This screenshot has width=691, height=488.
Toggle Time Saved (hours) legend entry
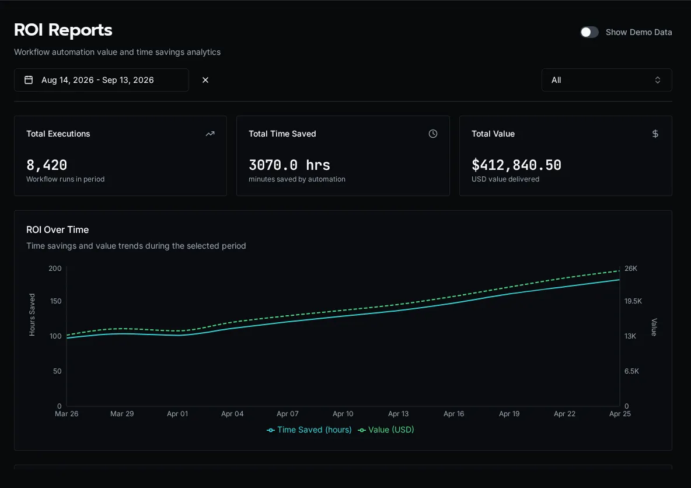coord(309,430)
